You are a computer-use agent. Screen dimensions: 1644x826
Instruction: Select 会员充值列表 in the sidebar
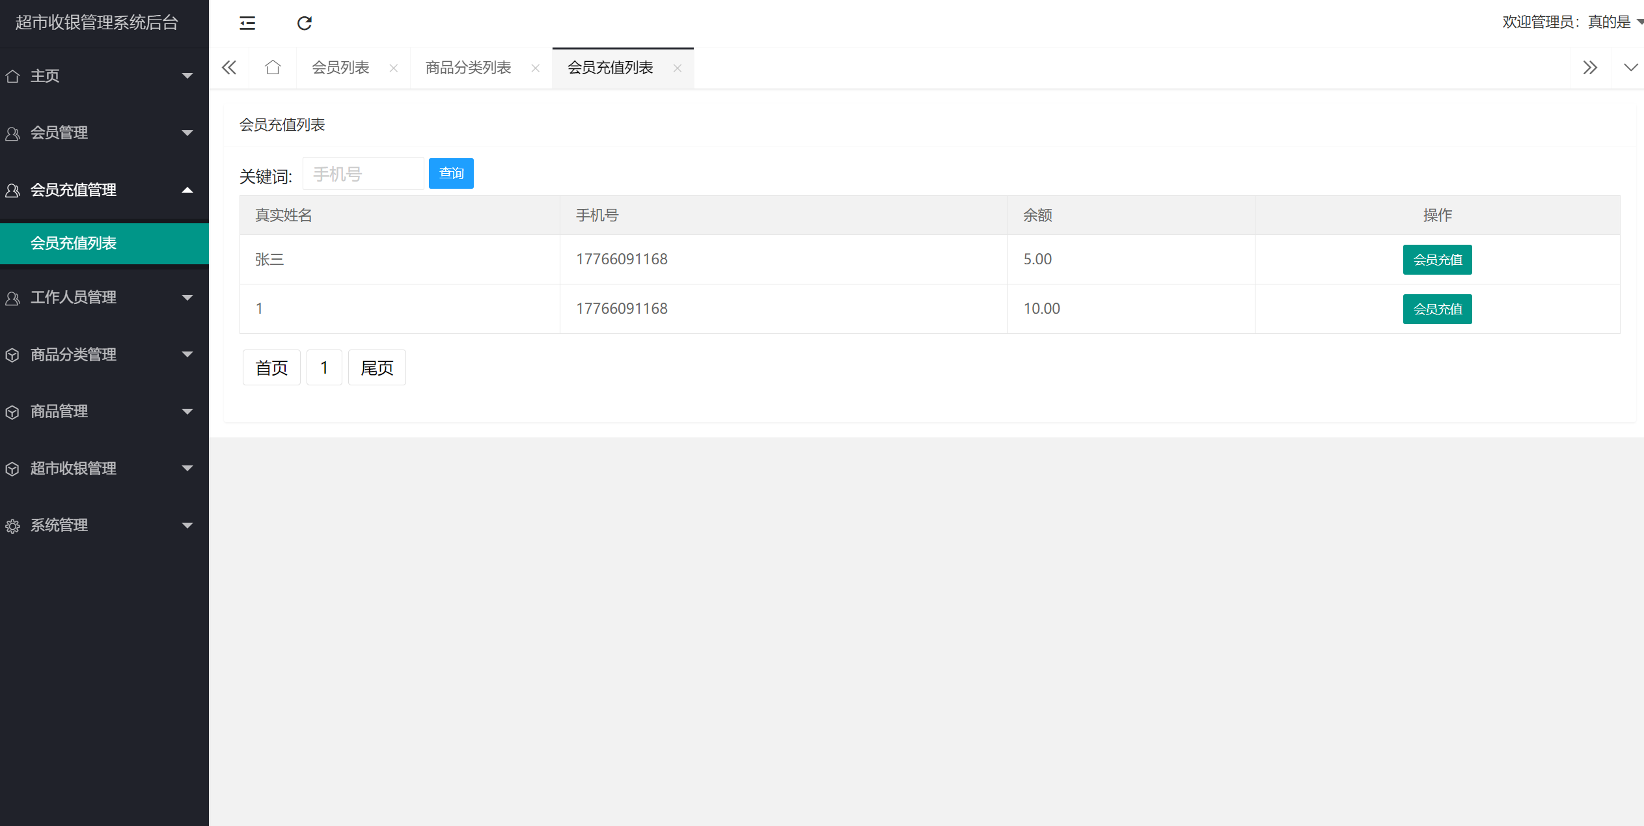click(74, 243)
